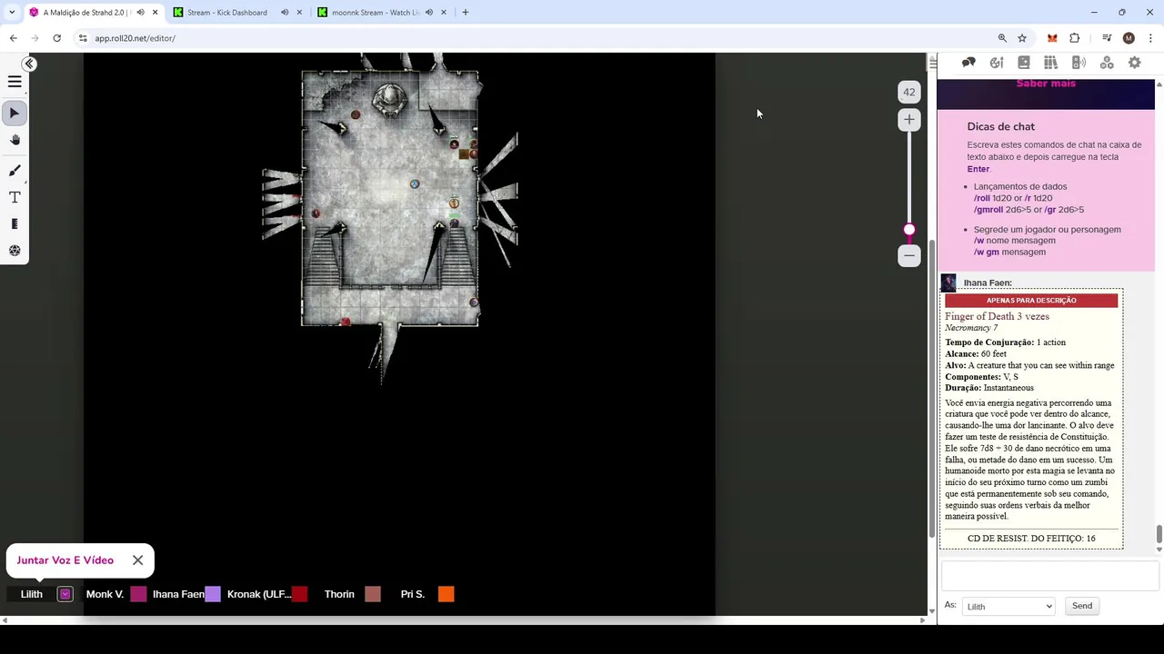Select the arrow Select tool
1164x654 pixels.
point(15,114)
